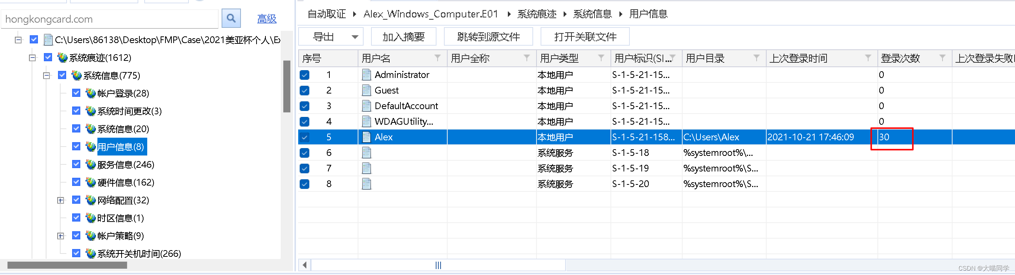This screenshot has height=275, width=1015.
Task: Click the file icon in row 7
Action: click(x=367, y=168)
